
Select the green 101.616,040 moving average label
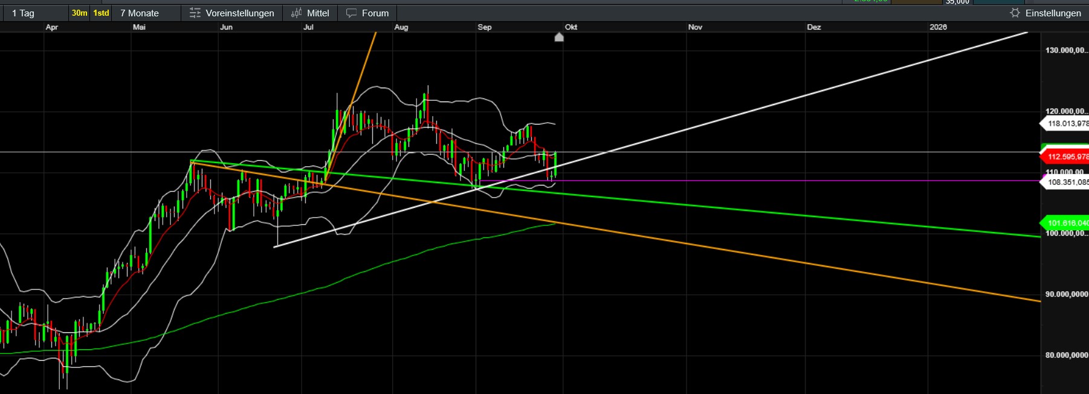(1066, 223)
